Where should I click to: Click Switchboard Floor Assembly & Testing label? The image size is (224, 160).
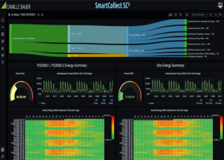point(203,22)
